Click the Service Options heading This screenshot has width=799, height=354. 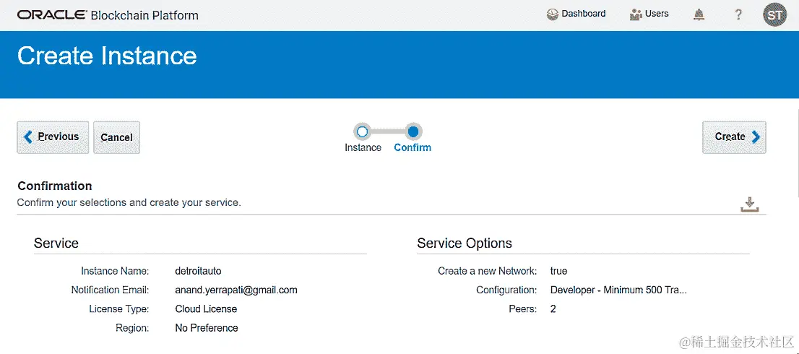pyautogui.click(x=465, y=243)
